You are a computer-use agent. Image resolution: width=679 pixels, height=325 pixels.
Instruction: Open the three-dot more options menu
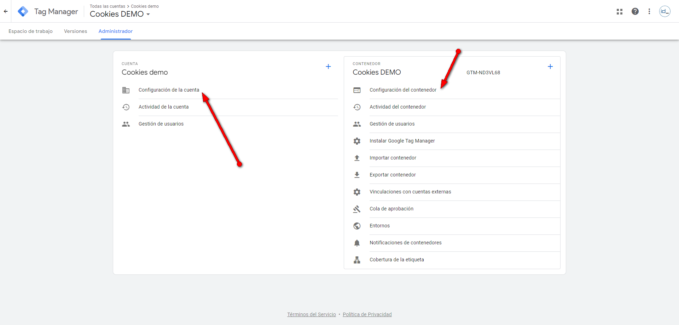649,11
